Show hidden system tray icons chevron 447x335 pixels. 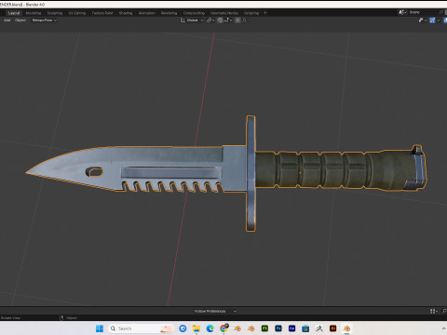coord(443,328)
